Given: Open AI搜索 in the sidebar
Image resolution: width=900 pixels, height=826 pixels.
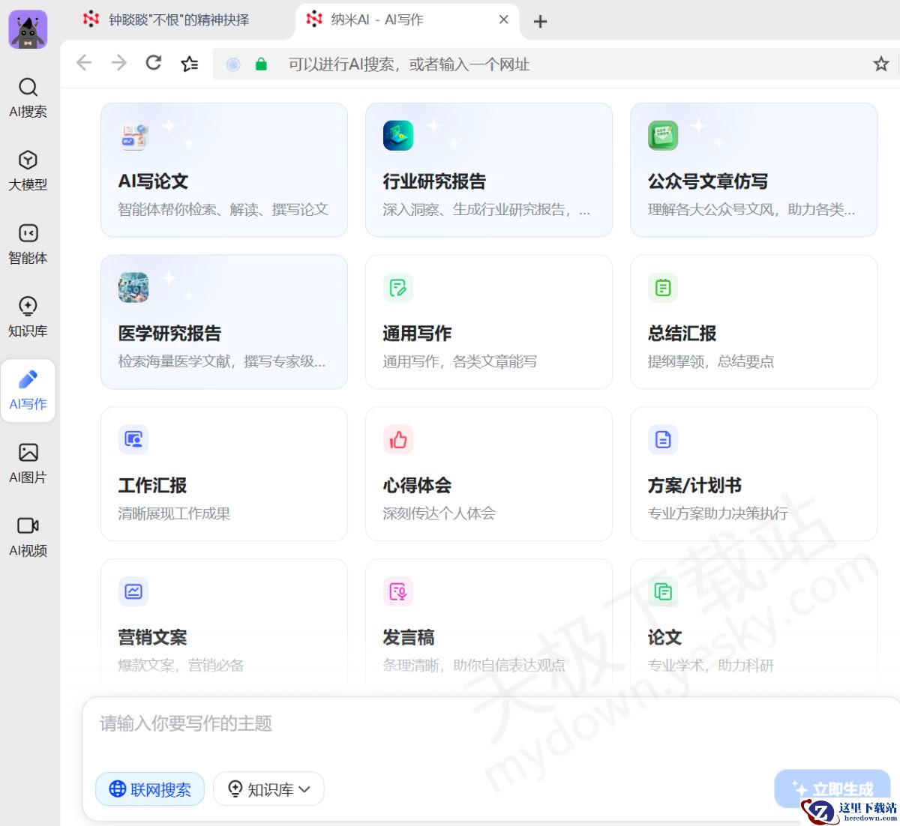Looking at the screenshot, I should pos(28,98).
